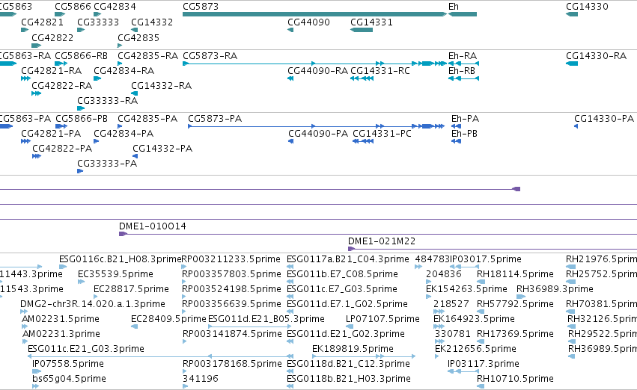Click CDS CG44090-PA label
Viewport: 637px width, 390px height.
[x=319, y=134]
